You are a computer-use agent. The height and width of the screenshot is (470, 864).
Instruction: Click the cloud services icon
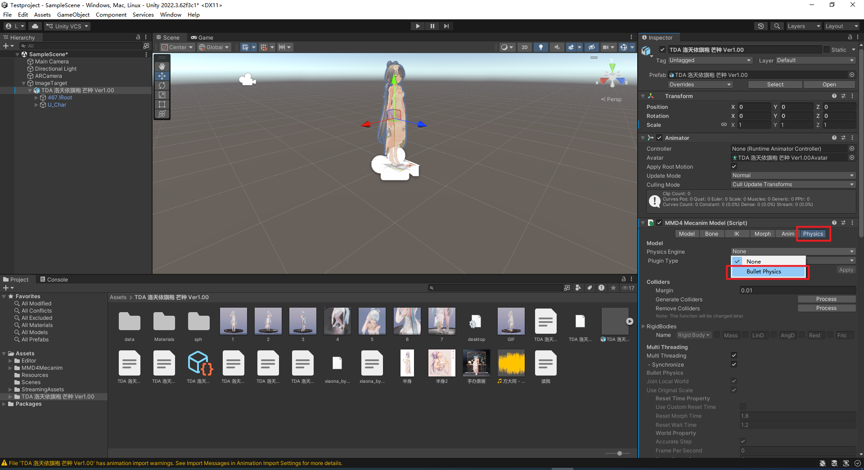pyautogui.click(x=35, y=26)
